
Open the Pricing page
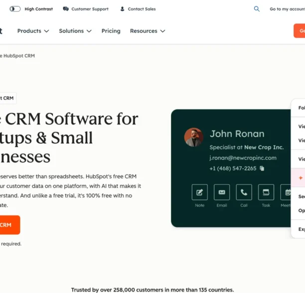point(111,31)
